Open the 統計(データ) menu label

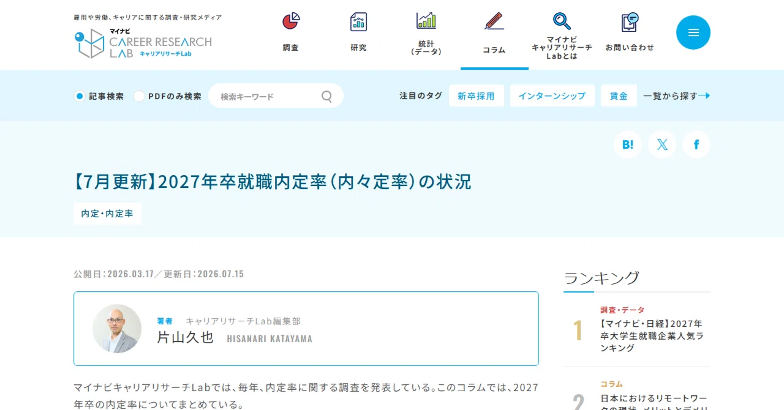(426, 48)
